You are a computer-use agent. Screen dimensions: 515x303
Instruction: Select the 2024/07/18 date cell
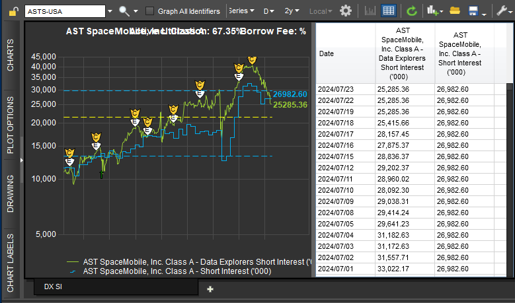click(x=346, y=123)
